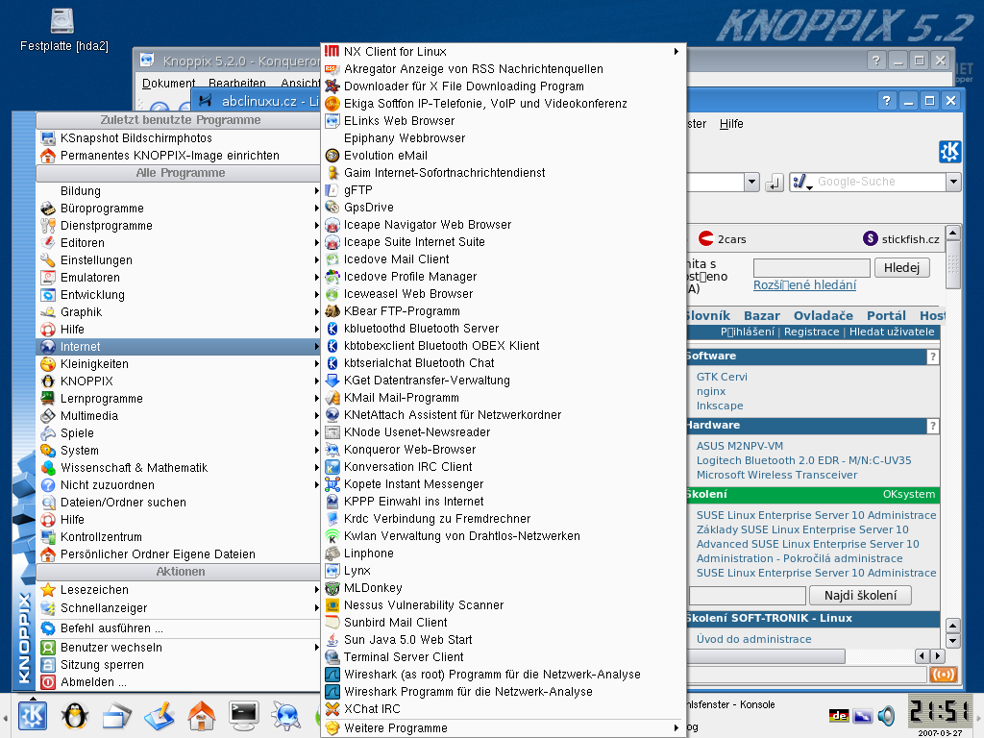The width and height of the screenshot is (984, 738).
Task: Click the Najdi školení button
Action: 860,595
